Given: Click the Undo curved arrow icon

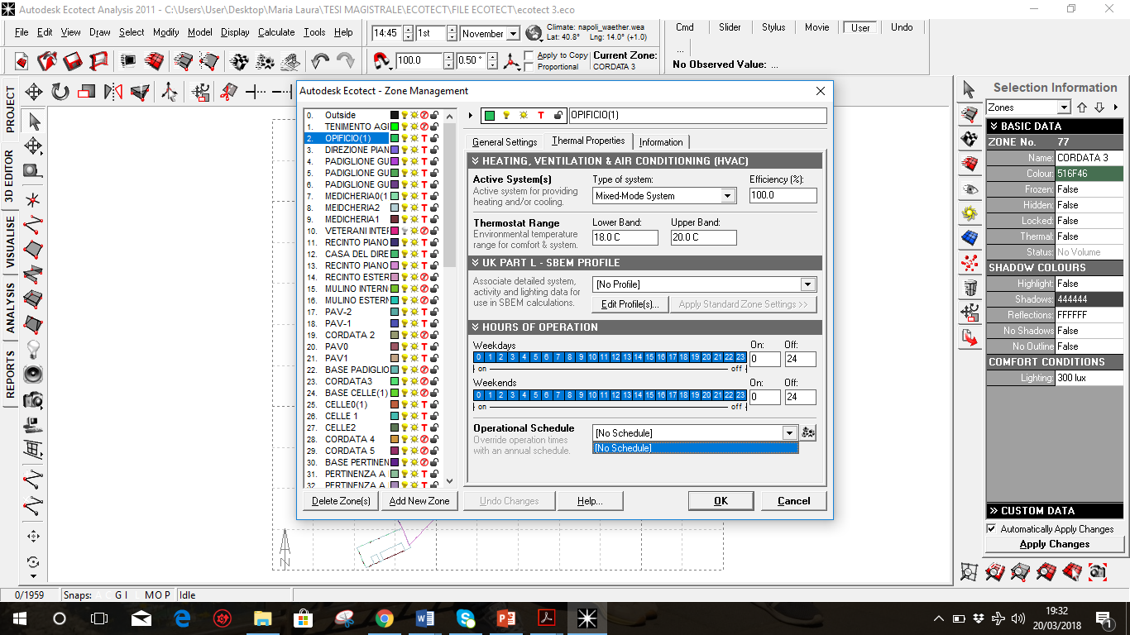Looking at the screenshot, I should (x=320, y=61).
